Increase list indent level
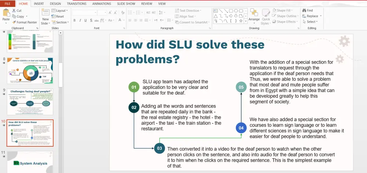The image size is (367, 173). [153, 12]
